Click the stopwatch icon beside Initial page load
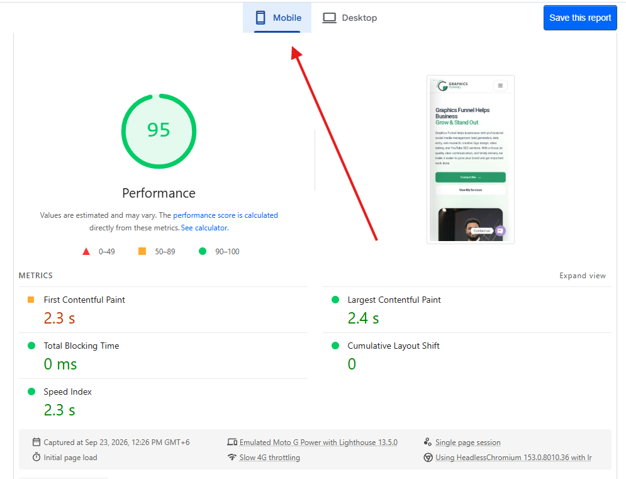The width and height of the screenshot is (626, 479). 36,457
